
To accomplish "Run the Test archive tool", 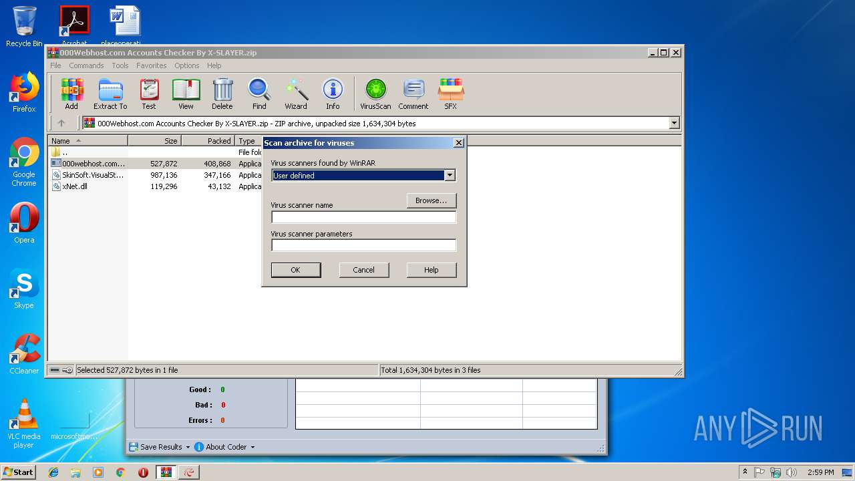I will [149, 94].
